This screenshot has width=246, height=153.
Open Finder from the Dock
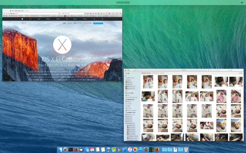click(60, 150)
